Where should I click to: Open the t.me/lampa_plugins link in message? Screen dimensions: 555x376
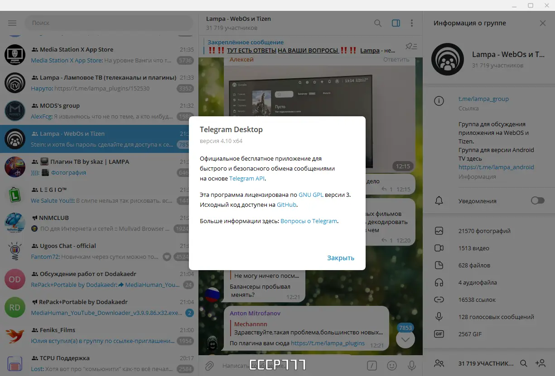pyautogui.click(x=328, y=343)
